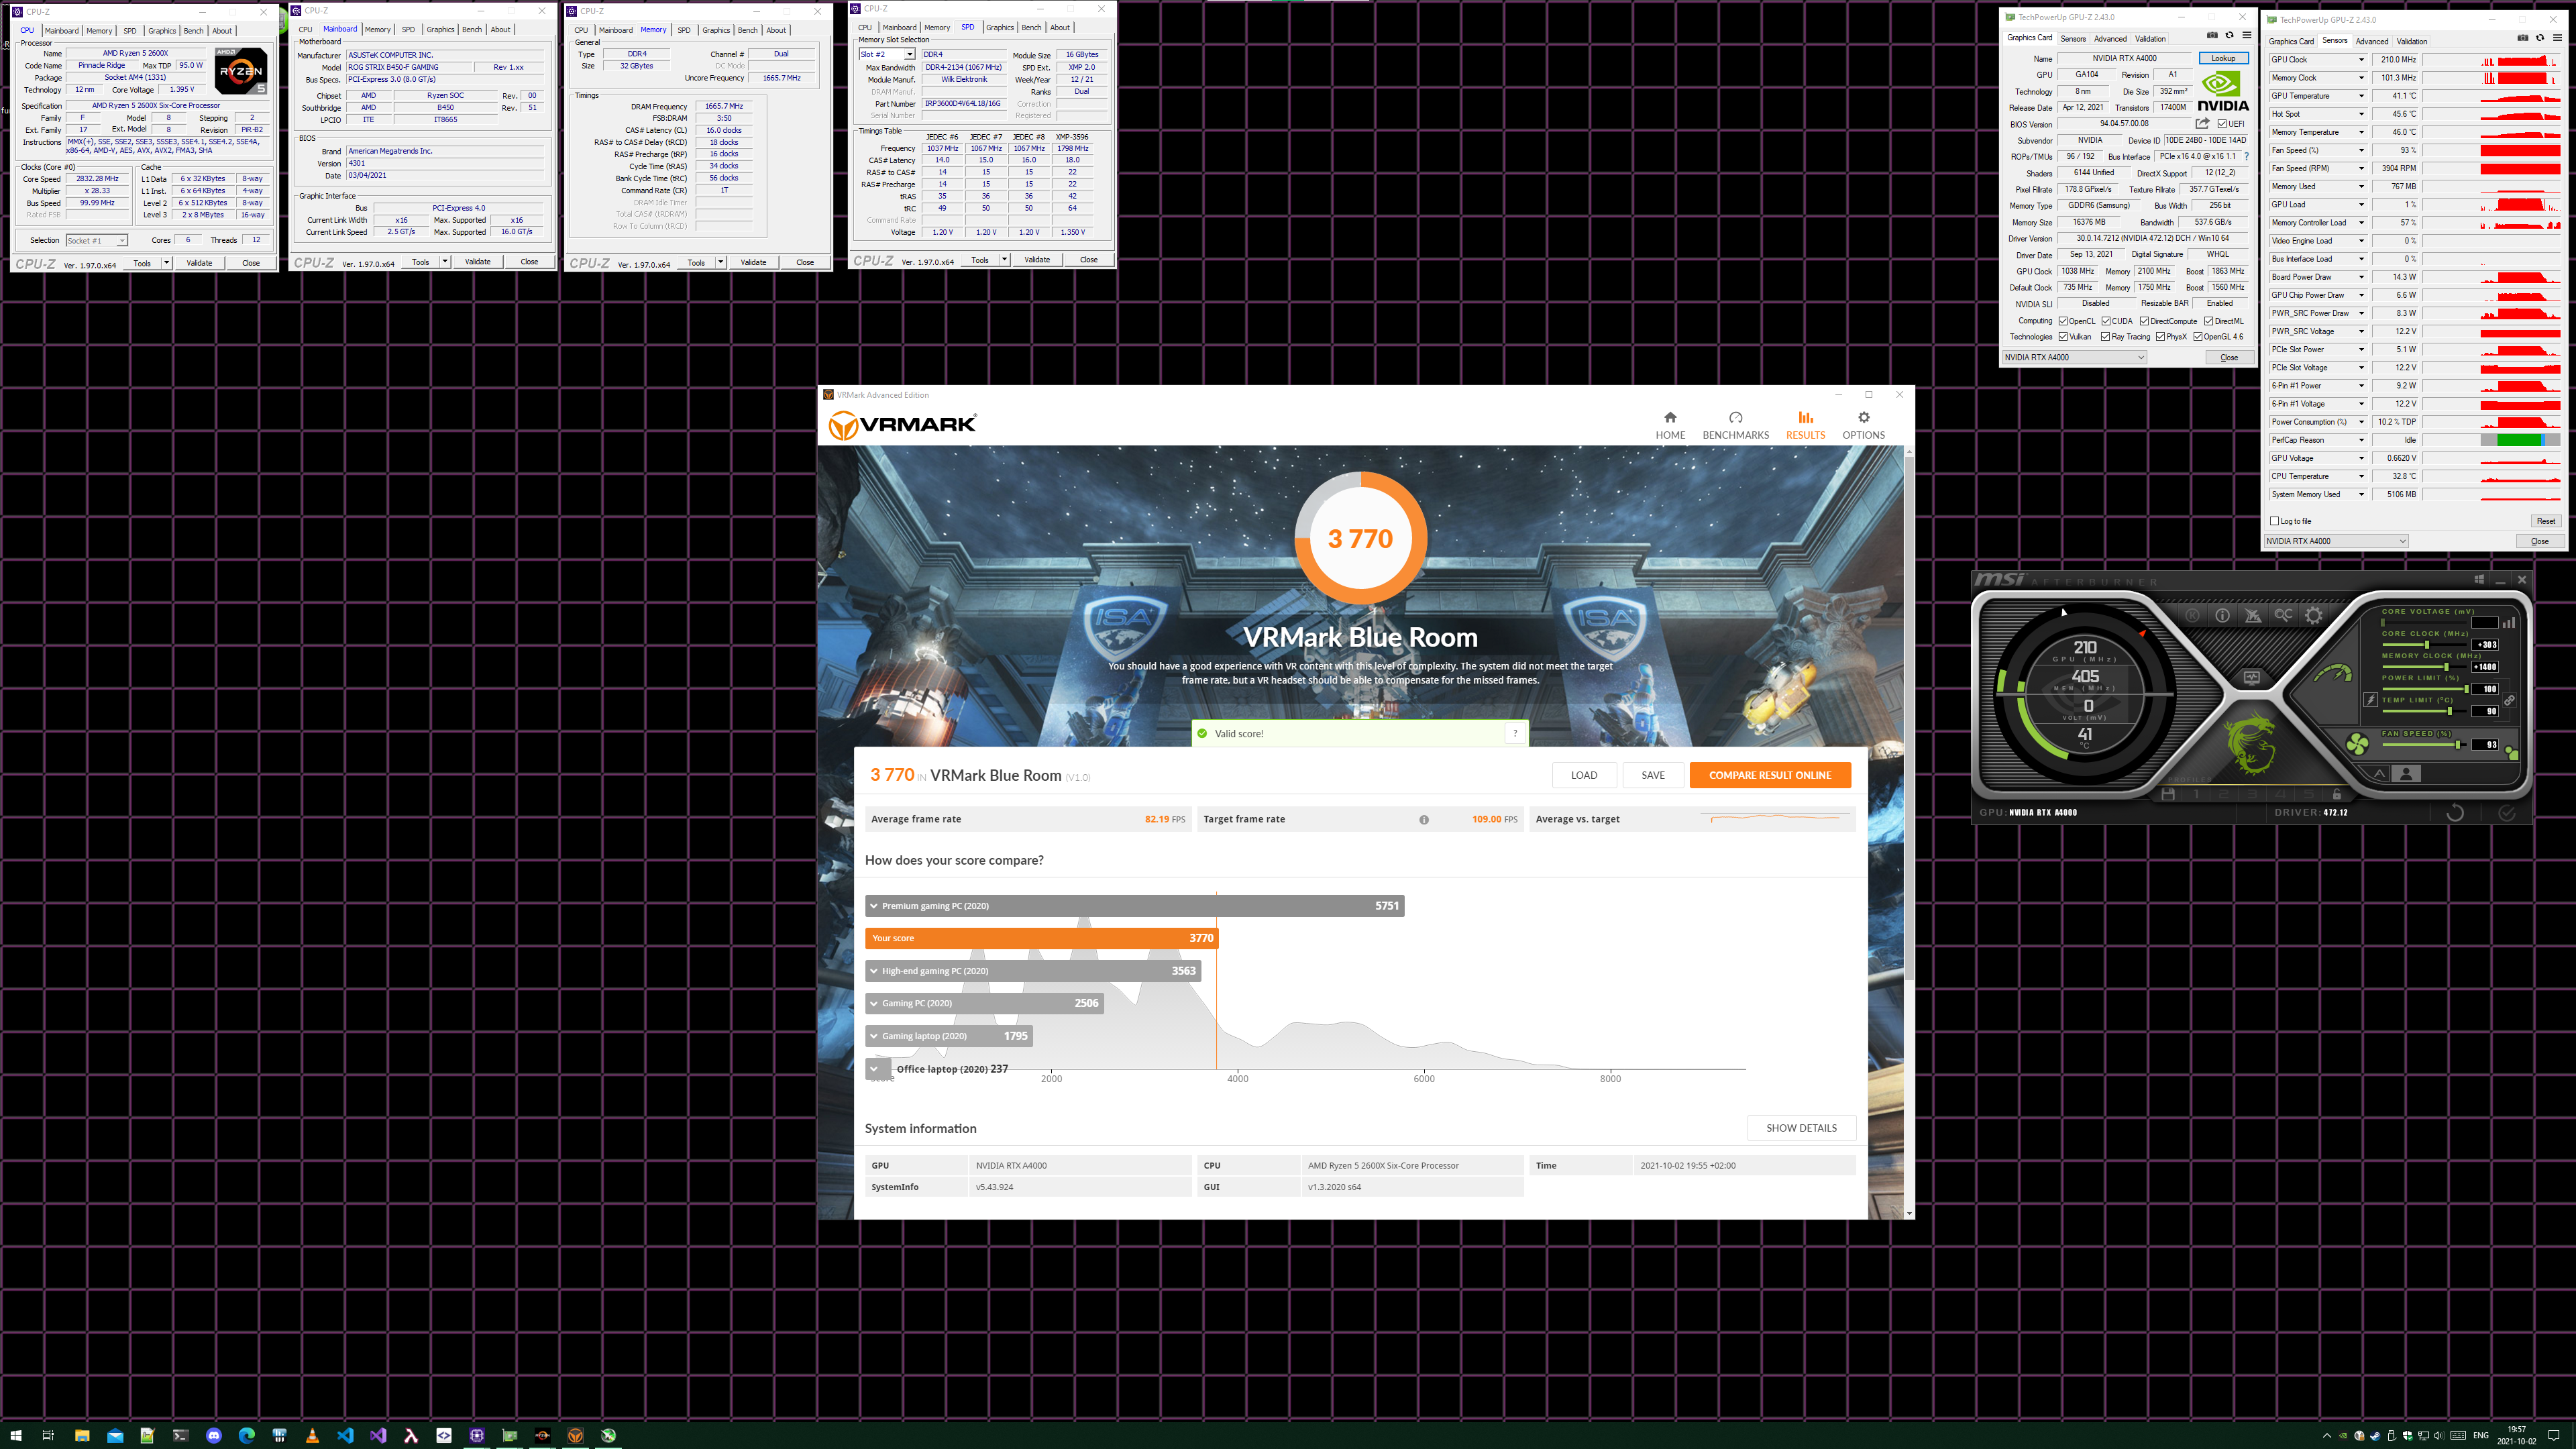
Task: Launch the VLC cone icon in the taskbar
Action: click(x=312, y=1435)
